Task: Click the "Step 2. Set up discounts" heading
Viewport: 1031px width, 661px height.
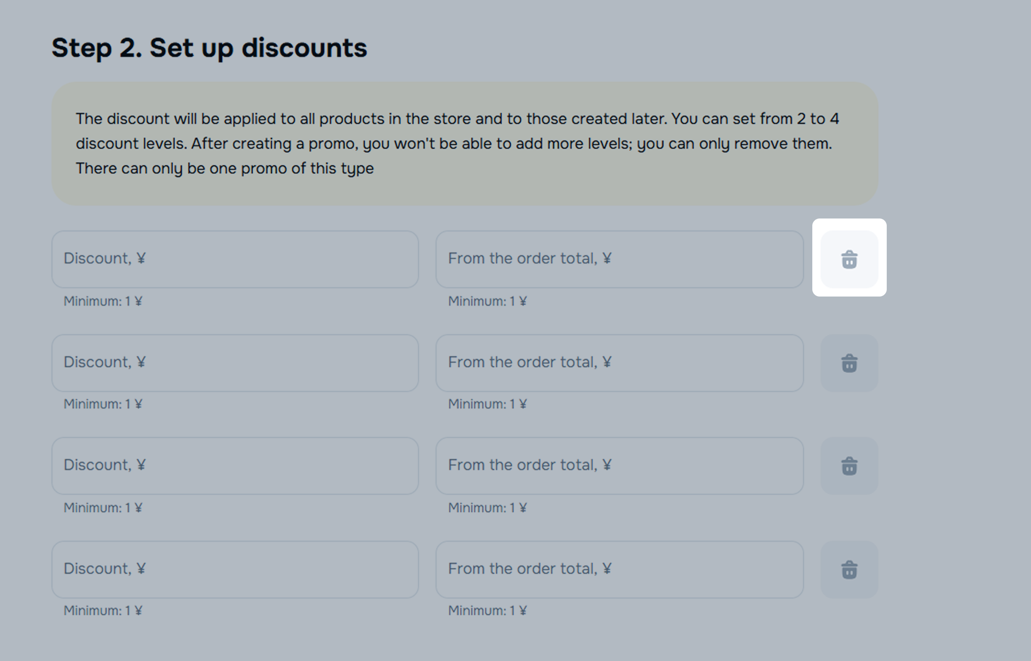Action: coord(210,48)
